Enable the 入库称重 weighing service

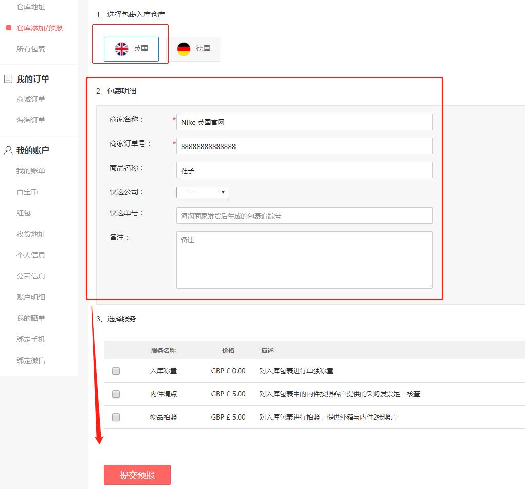116,371
